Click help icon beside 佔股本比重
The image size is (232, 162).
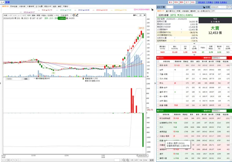pos(175,38)
